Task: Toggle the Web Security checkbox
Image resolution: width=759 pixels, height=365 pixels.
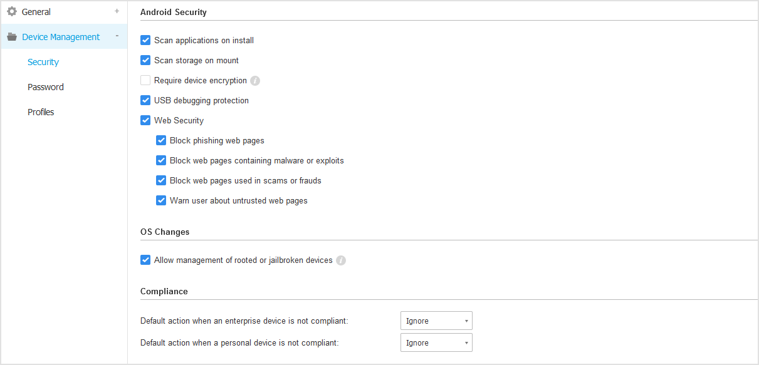Action: pos(145,120)
